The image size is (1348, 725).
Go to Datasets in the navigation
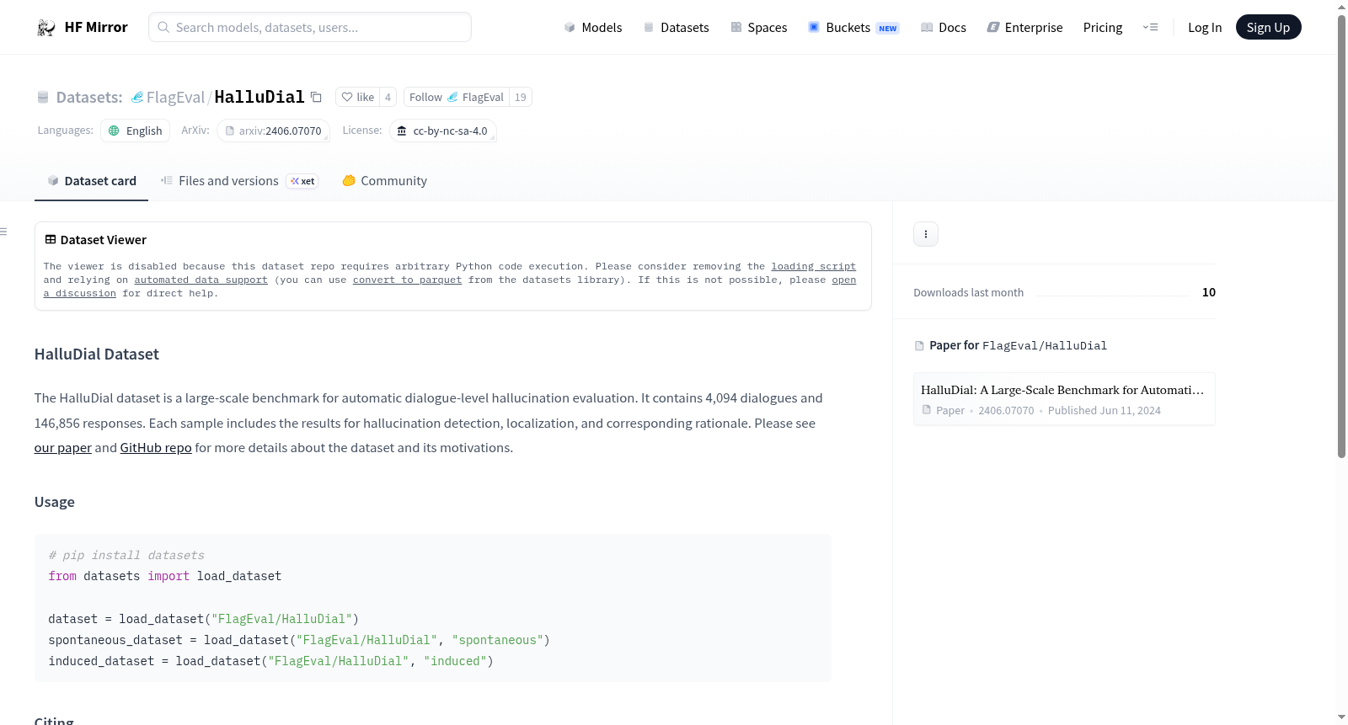click(x=677, y=27)
